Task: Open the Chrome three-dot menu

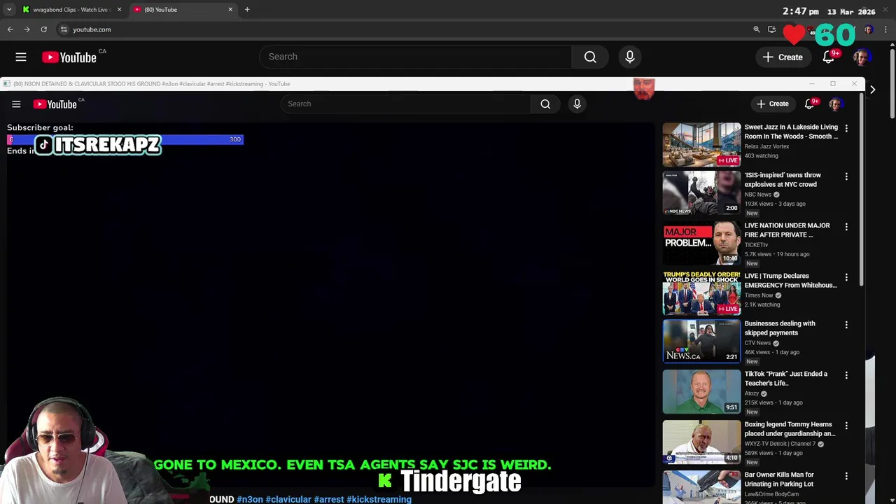Action: point(886,29)
